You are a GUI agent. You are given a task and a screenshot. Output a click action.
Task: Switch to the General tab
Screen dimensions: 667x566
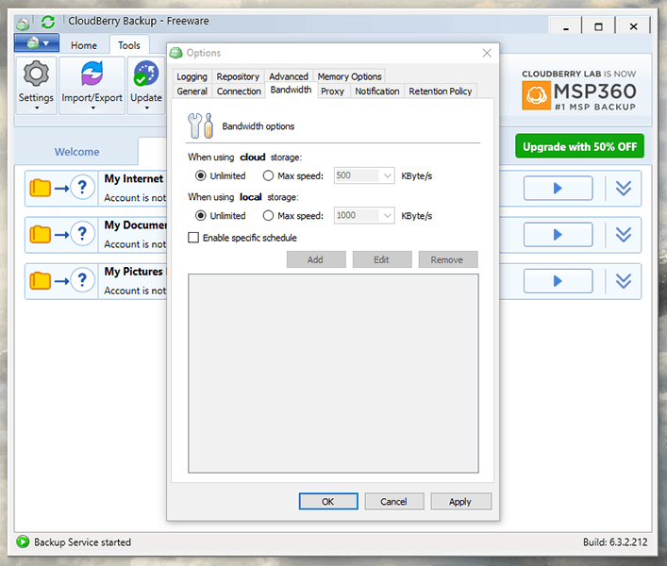[x=192, y=91]
